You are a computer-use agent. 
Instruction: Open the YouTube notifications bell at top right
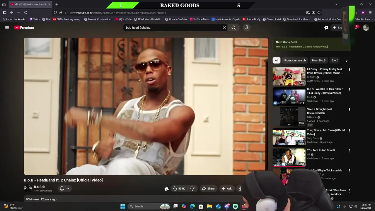[x=356, y=28]
